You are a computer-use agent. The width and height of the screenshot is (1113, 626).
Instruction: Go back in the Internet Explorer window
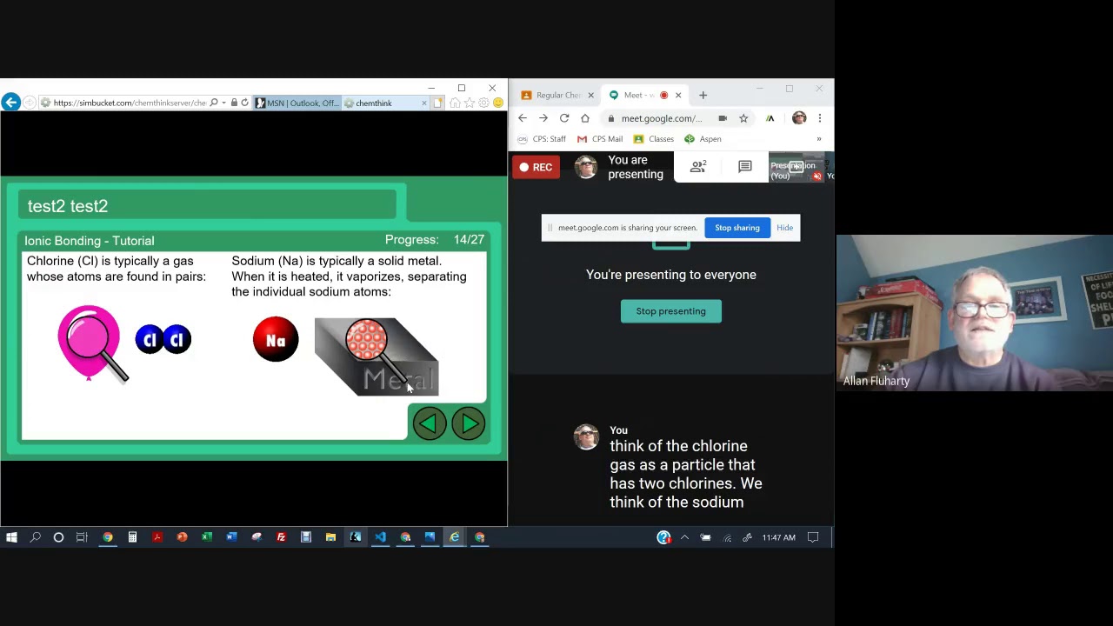[x=10, y=103]
